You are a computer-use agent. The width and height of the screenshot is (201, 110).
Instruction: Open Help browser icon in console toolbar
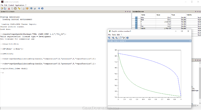(42, 8)
